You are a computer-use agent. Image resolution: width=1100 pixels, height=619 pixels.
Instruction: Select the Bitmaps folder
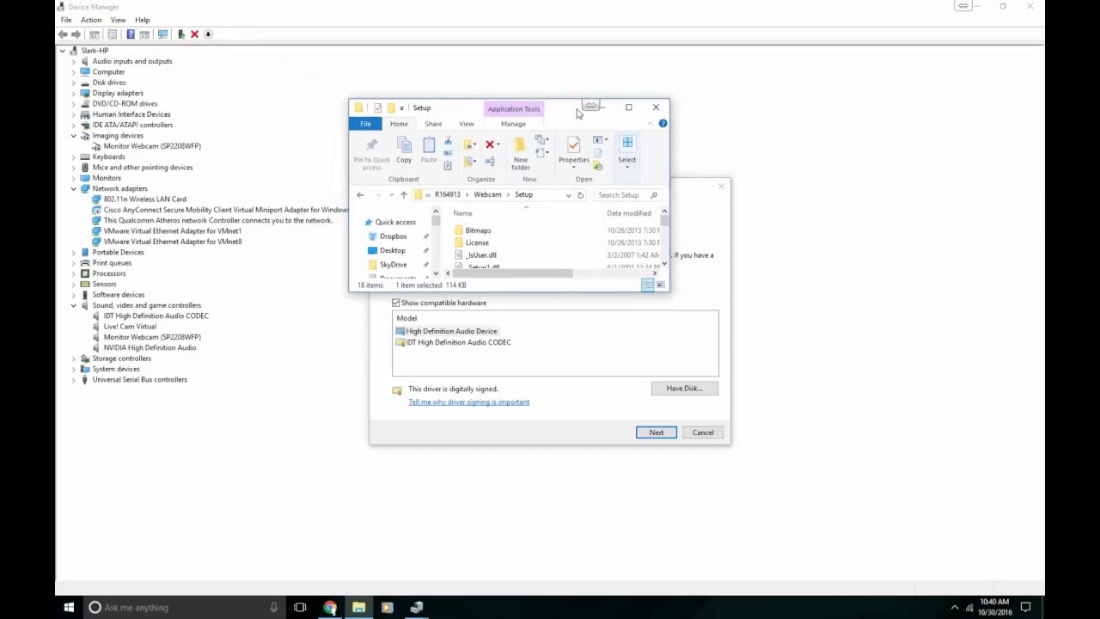click(478, 230)
